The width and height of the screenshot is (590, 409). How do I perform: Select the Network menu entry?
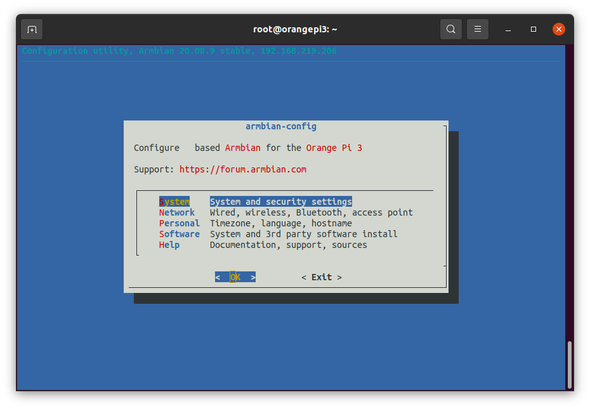177,212
